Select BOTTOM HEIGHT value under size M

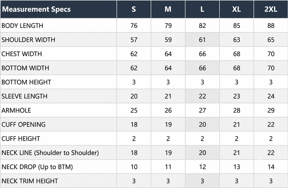click(x=168, y=82)
